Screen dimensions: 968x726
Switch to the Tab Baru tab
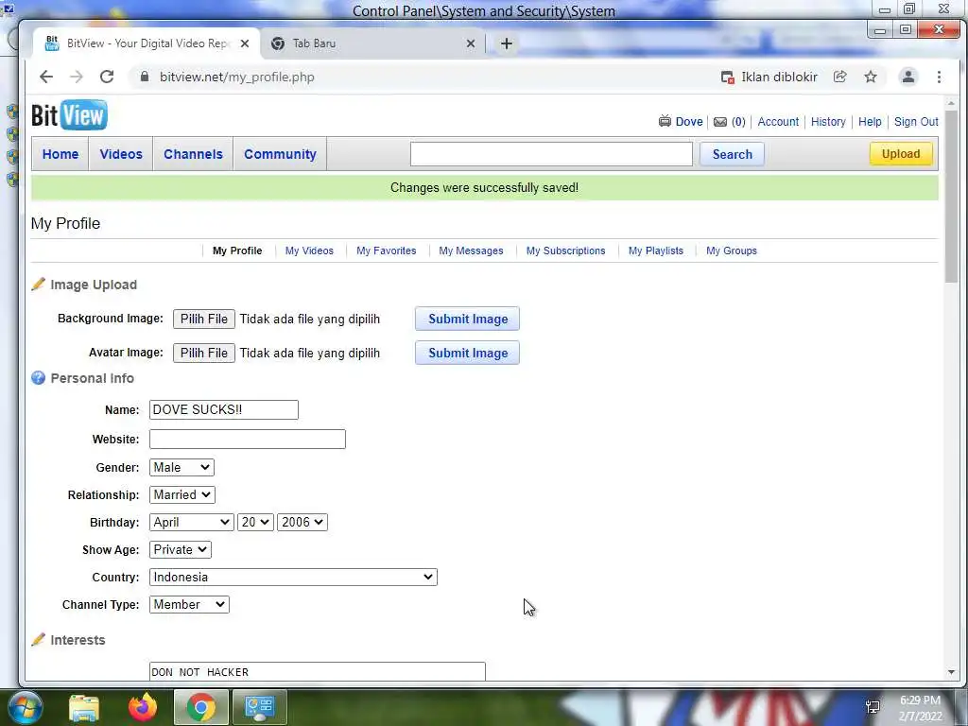tap(371, 43)
